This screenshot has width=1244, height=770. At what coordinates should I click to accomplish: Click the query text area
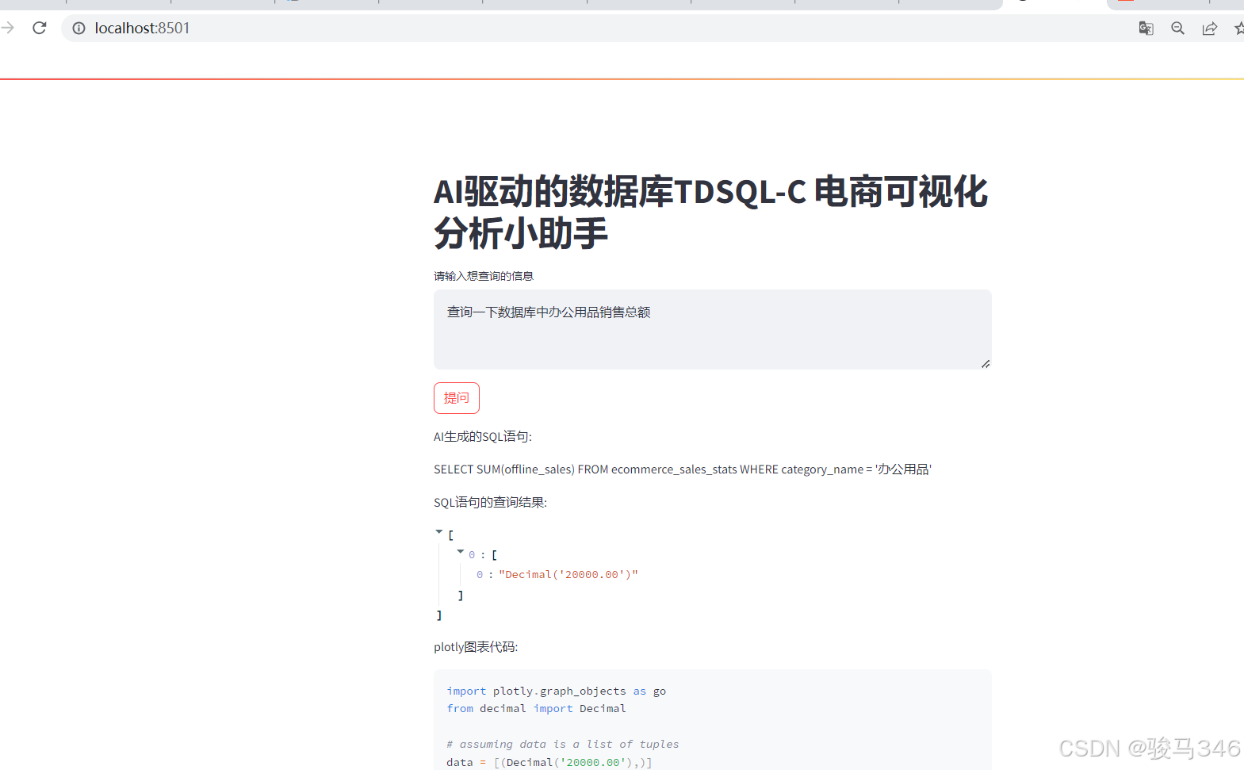pos(712,329)
